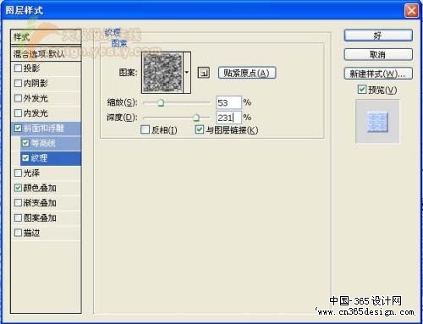Click the 好 OK button
Screen dimensions: 423x324
[378, 36]
